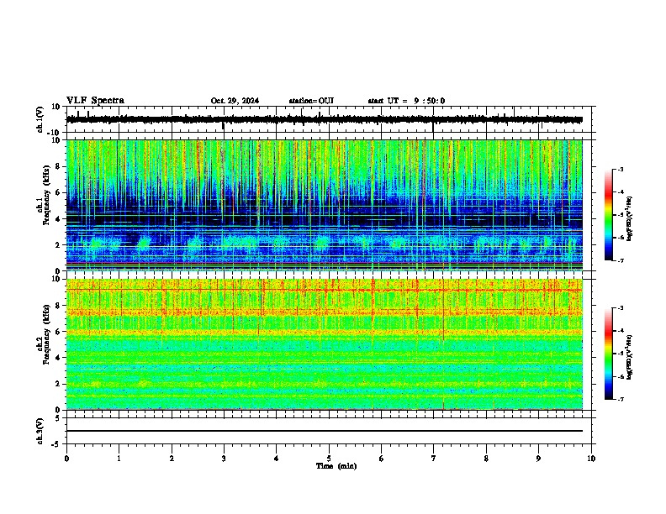Screen dimensions: 666x514
Task: Click the "8" kHz tick on ch.1 frequency axis
Action: (59, 166)
